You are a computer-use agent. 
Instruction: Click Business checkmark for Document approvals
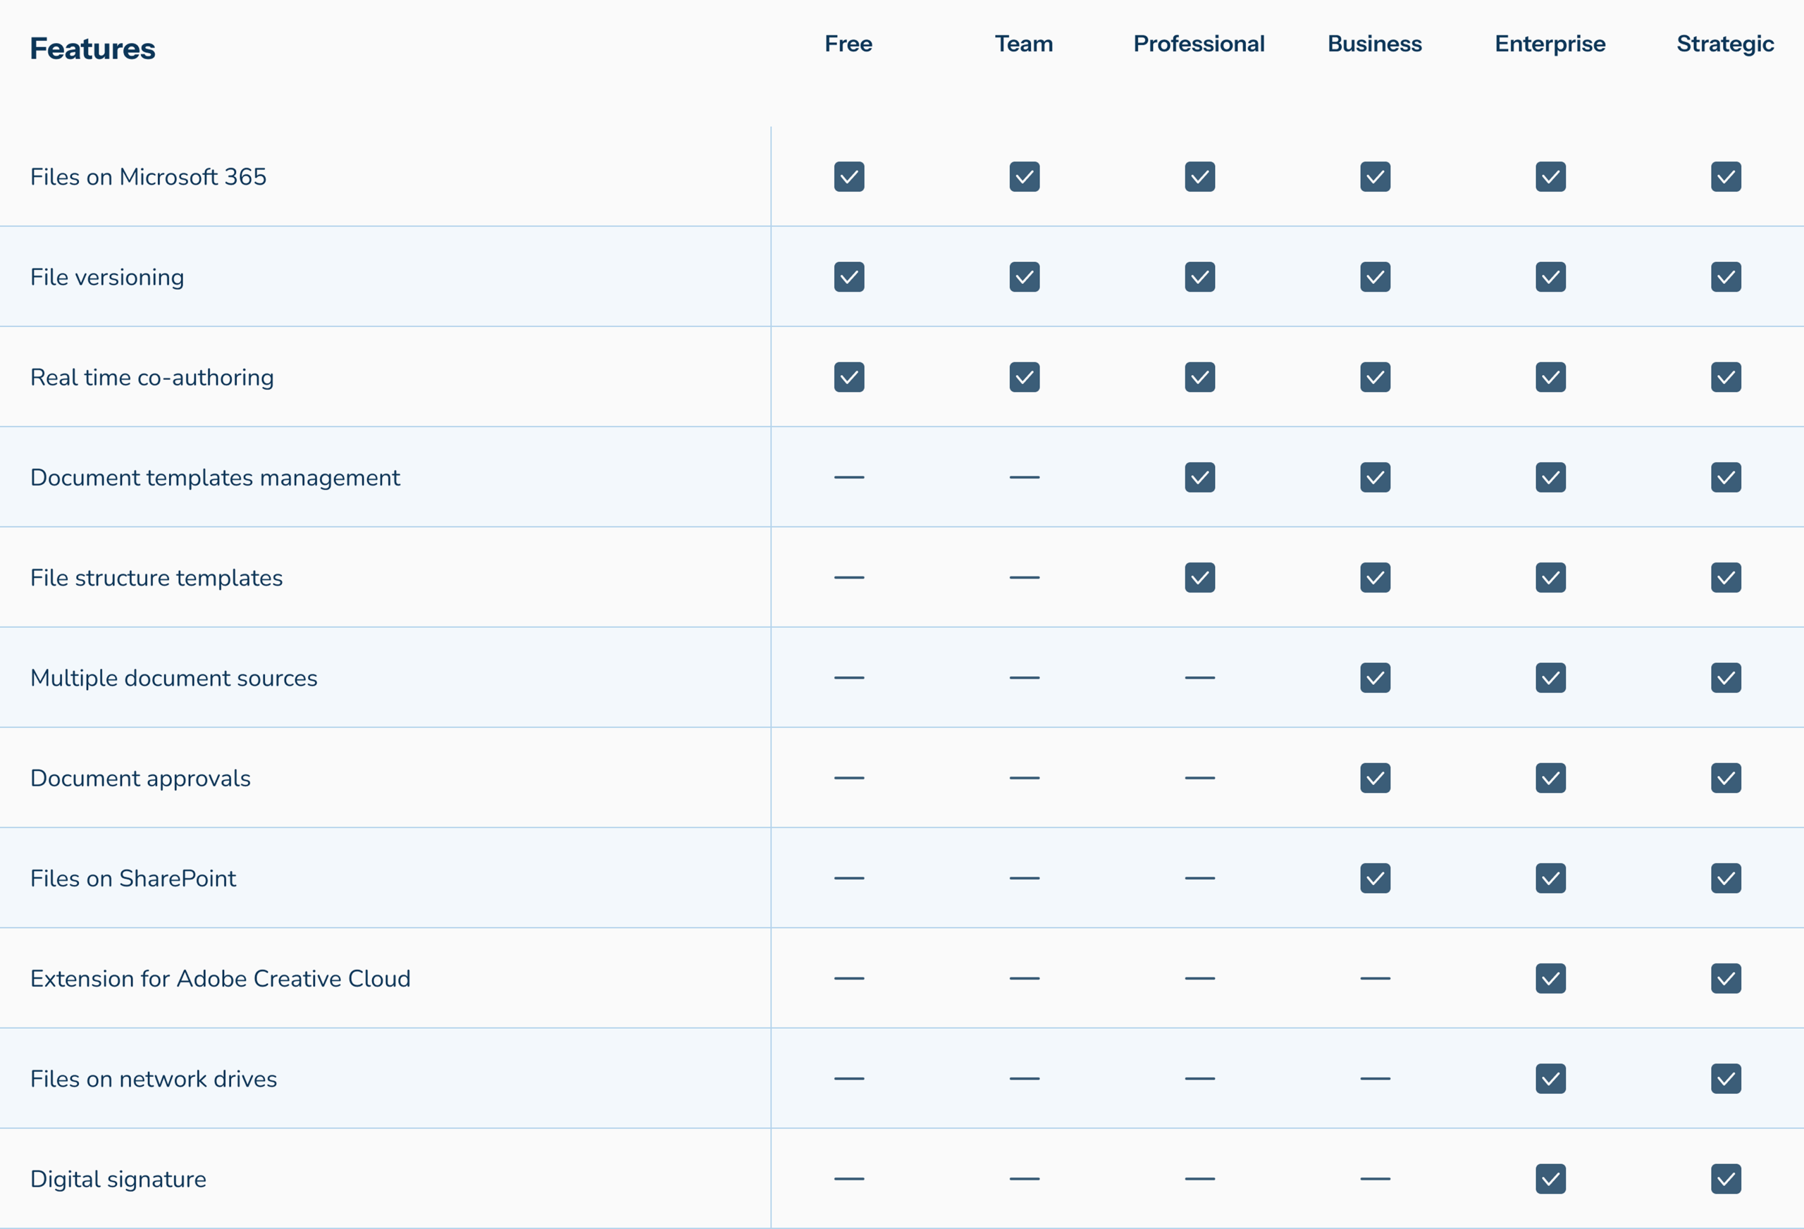[x=1376, y=778]
